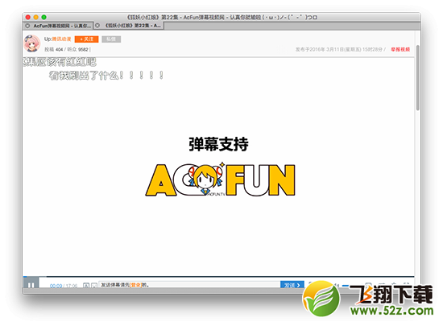443x326 pixels.
Task: Close the 第22集 tab
Action: pyautogui.click(x=97, y=26)
